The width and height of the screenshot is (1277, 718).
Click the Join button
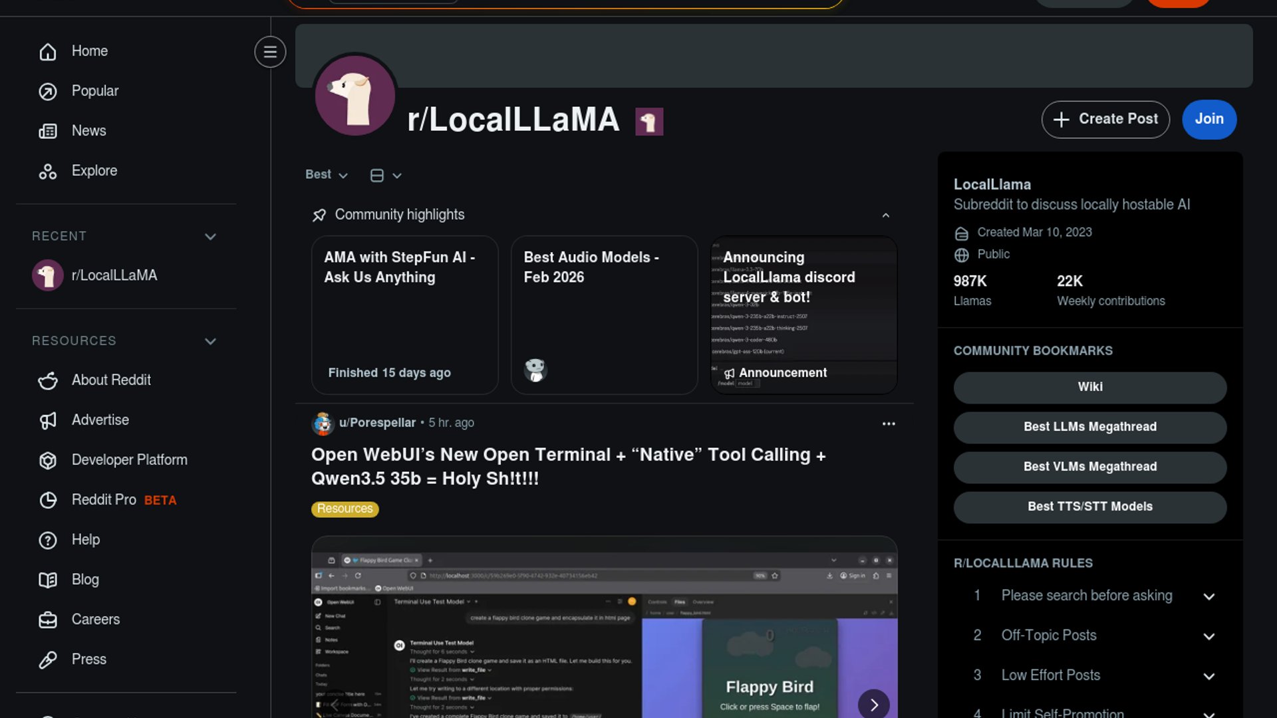pos(1208,119)
